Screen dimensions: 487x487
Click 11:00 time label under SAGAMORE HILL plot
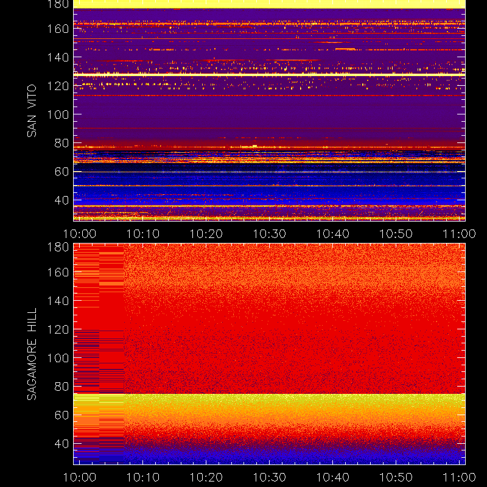pyautogui.click(x=460, y=477)
